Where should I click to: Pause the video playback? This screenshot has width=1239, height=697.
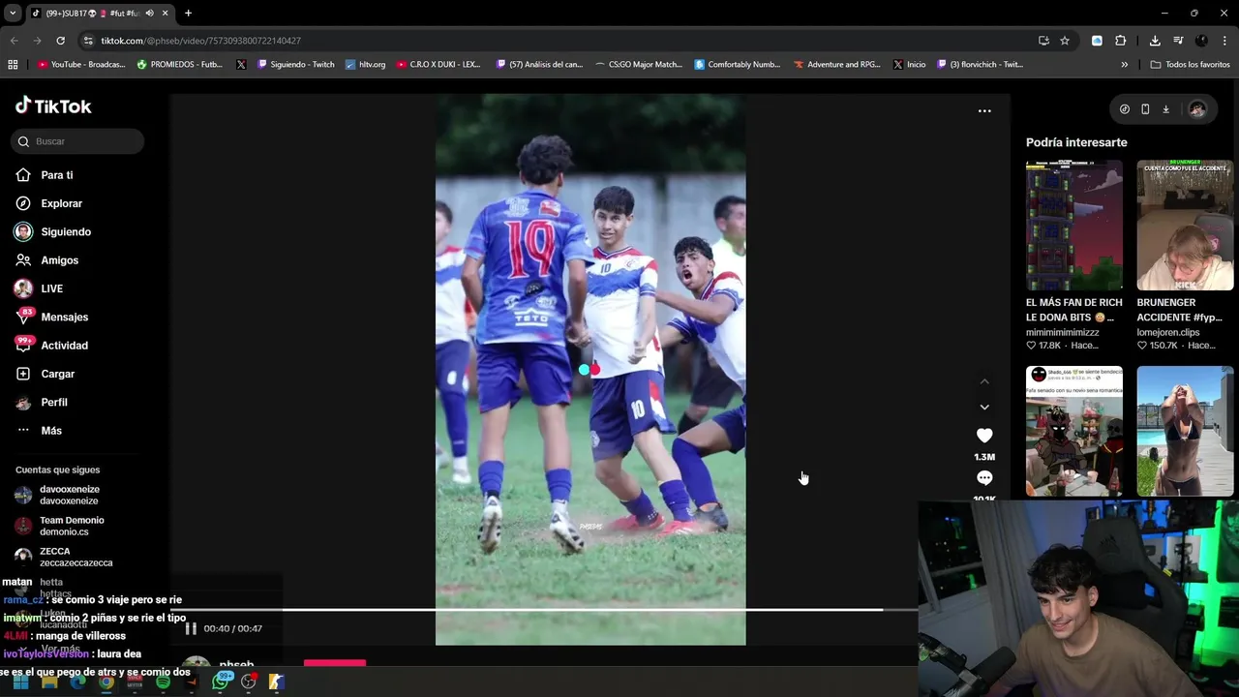click(x=191, y=628)
